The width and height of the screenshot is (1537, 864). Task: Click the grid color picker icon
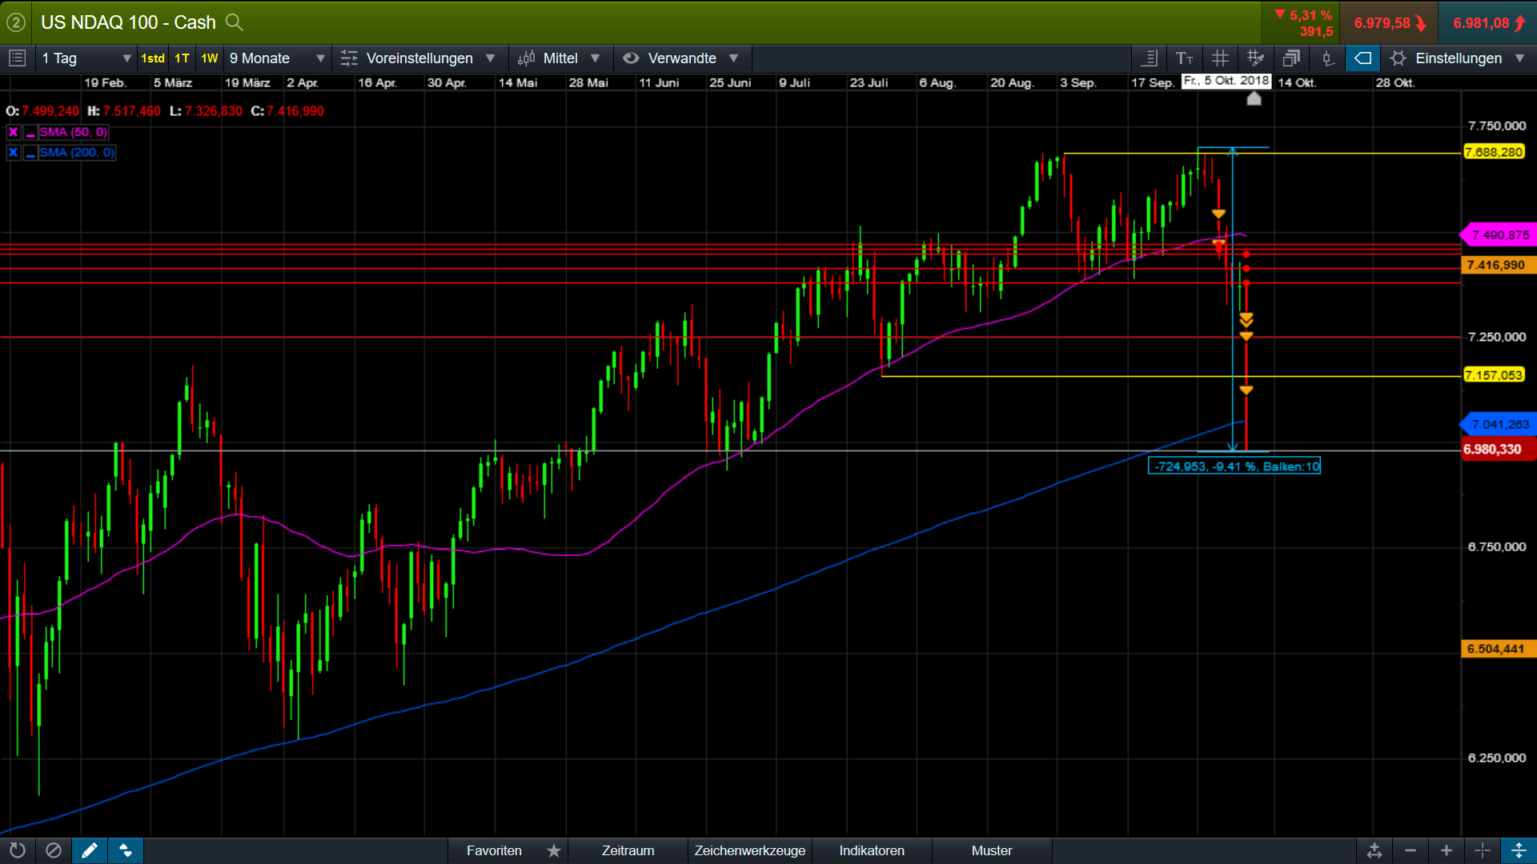1255,58
